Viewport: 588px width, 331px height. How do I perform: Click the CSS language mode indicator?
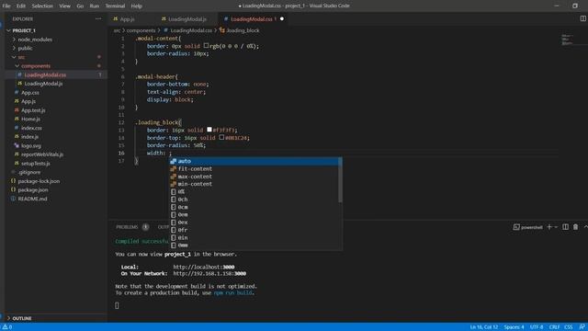[x=569, y=327]
